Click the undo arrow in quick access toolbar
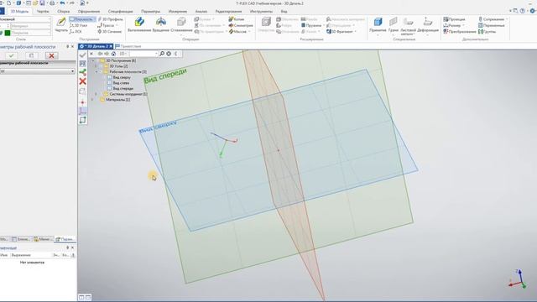The width and height of the screenshot is (537, 302). (62, 3)
